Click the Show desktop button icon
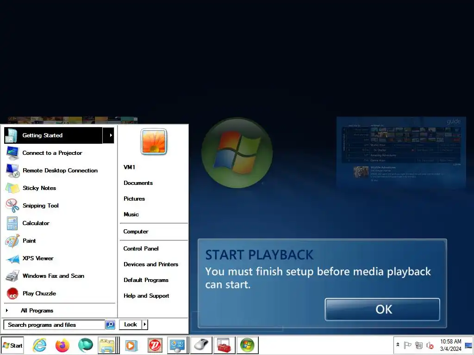This screenshot has width=474, height=355. coord(468,345)
